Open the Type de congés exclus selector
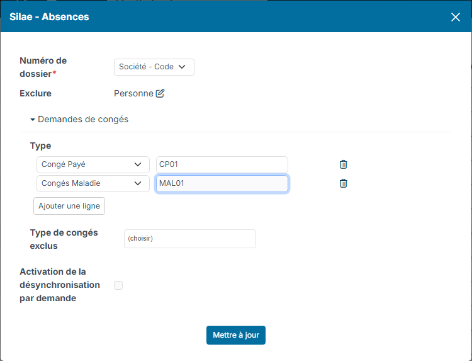The image size is (472, 361). pyautogui.click(x=190, y=239)
